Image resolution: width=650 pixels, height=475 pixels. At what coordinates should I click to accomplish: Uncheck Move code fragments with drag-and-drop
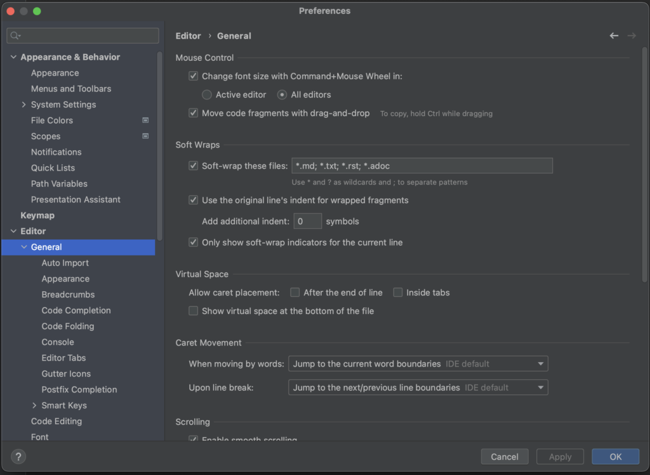(x=193, y=113)
